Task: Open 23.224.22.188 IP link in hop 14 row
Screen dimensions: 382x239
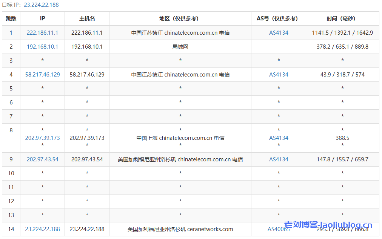Action: (x=42, y=229)
